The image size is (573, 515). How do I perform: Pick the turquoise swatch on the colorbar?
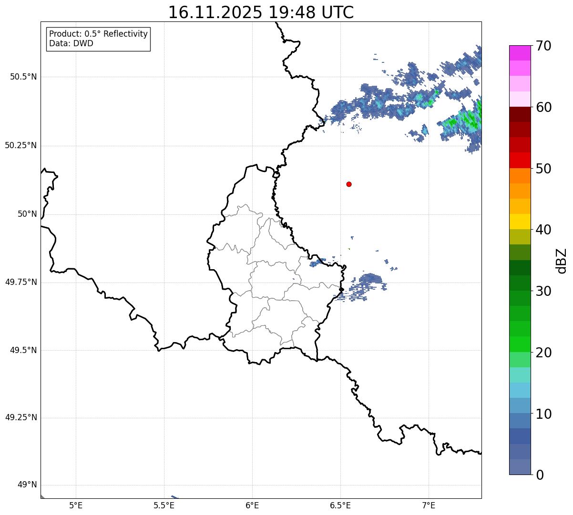520,375
